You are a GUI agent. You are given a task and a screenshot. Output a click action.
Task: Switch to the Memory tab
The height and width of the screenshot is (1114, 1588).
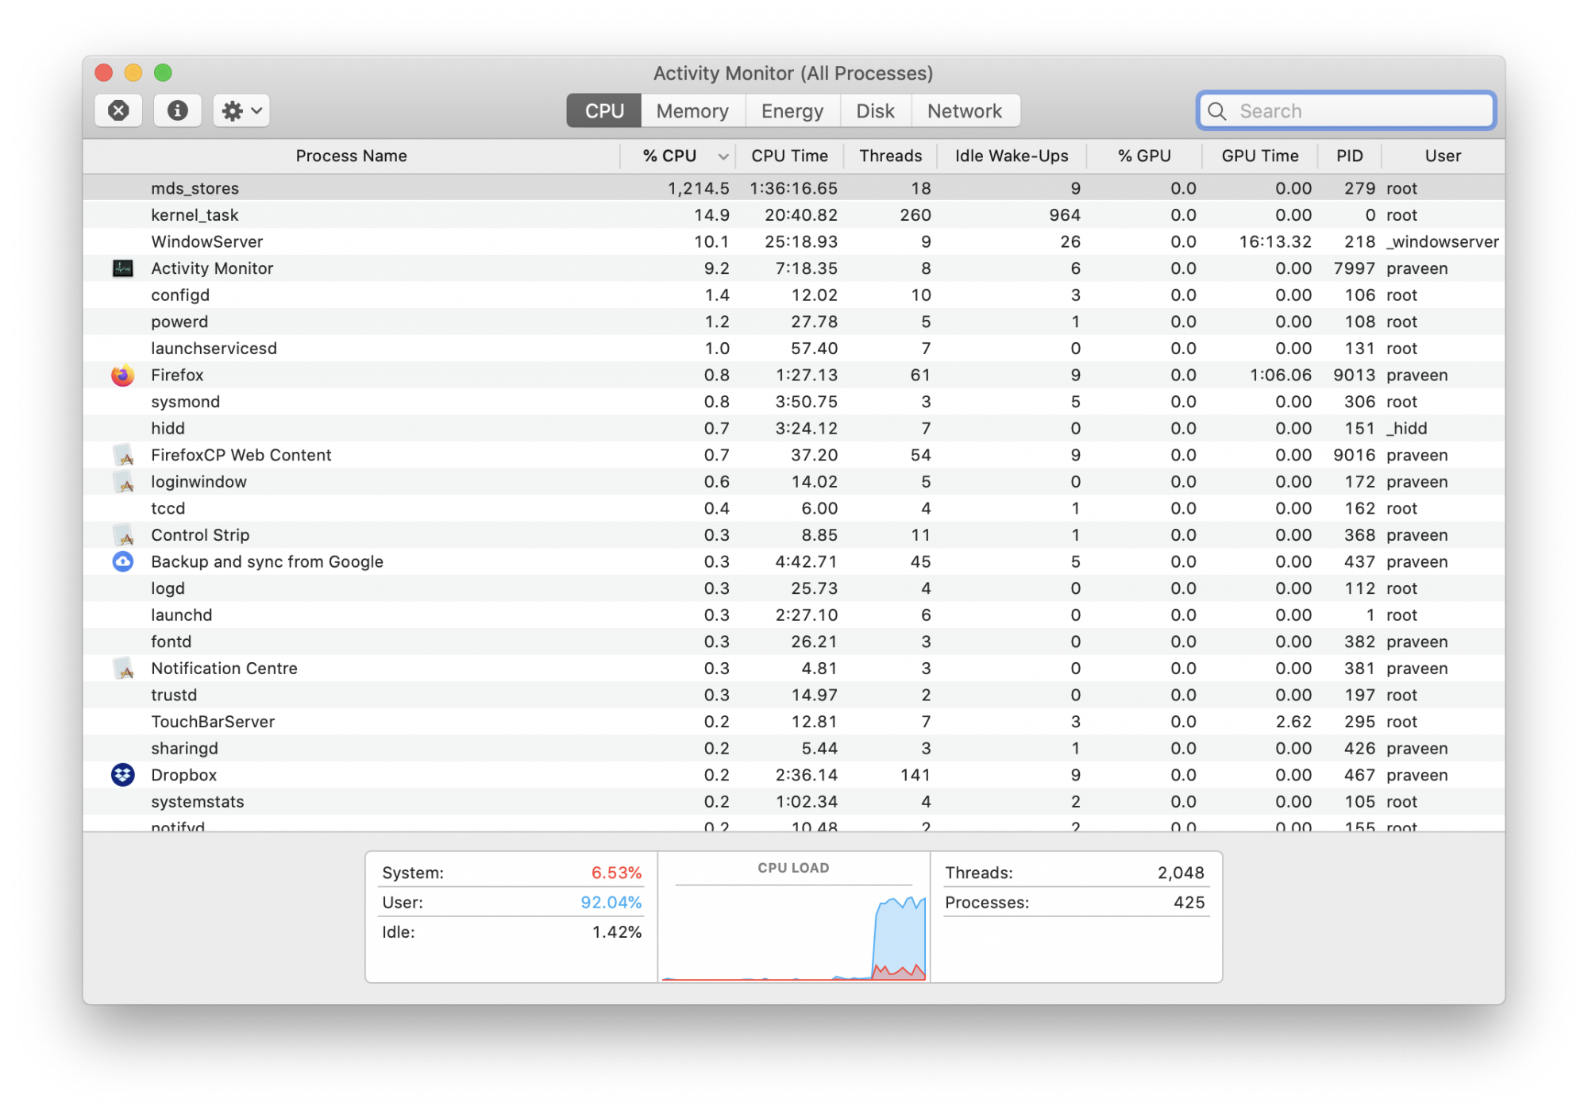[x=692, y=111]
